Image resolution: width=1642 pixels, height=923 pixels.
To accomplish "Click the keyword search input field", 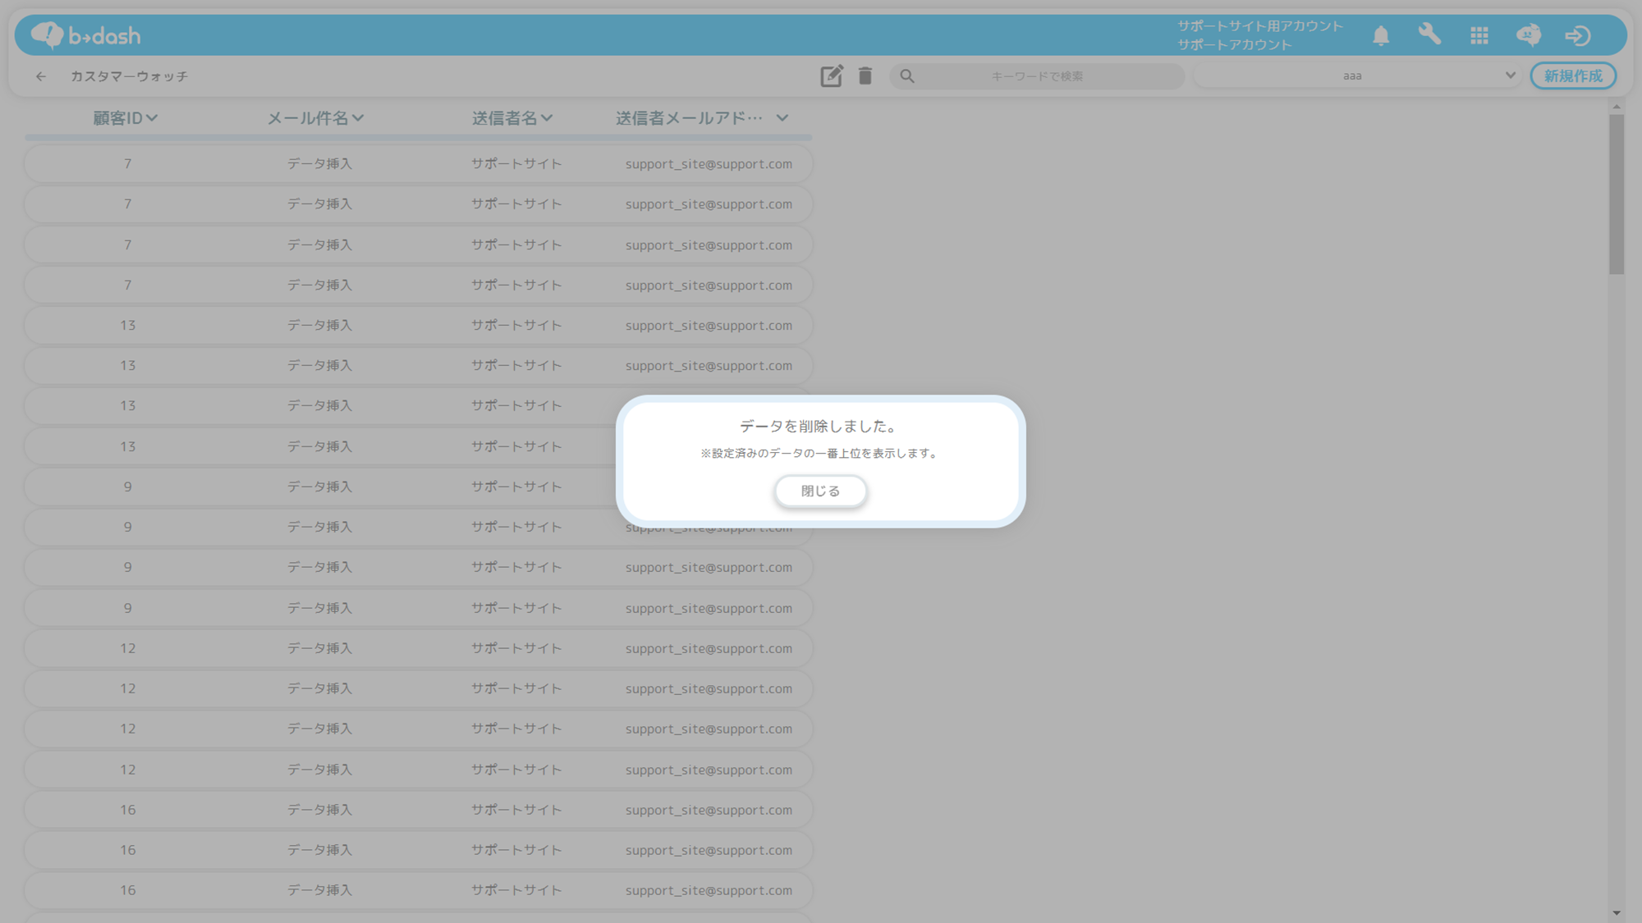I will click(1036, 76).
